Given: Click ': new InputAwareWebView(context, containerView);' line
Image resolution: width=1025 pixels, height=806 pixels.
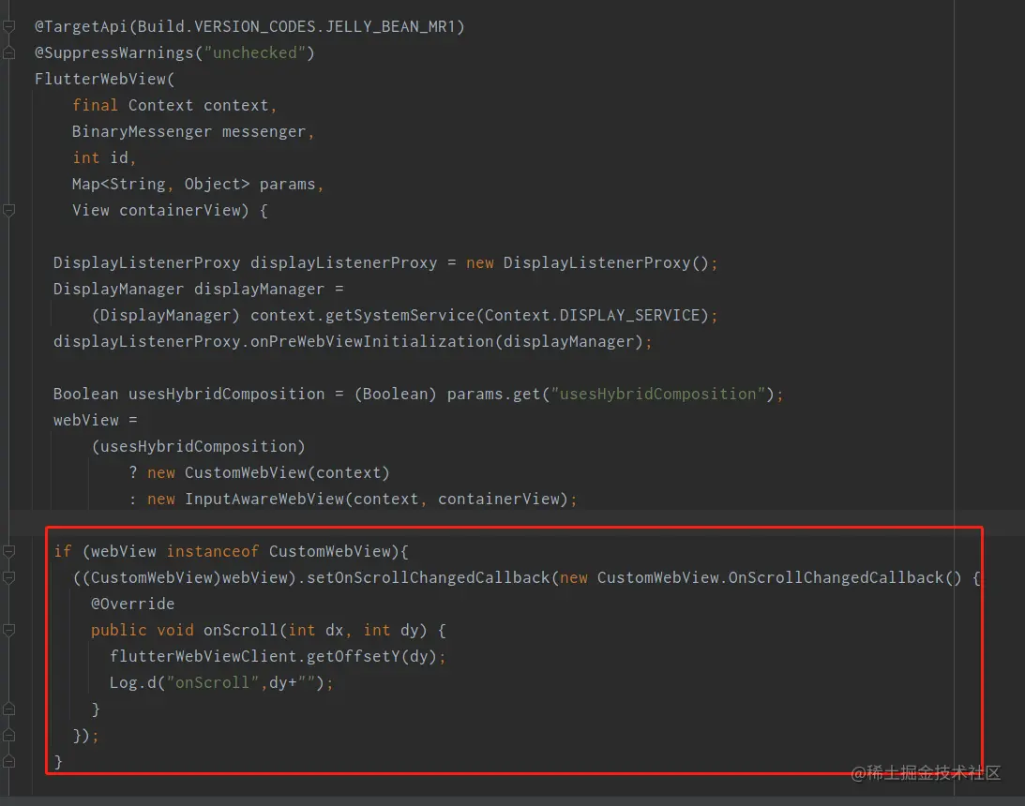Looking at the screenshot, I should [353, 499].
